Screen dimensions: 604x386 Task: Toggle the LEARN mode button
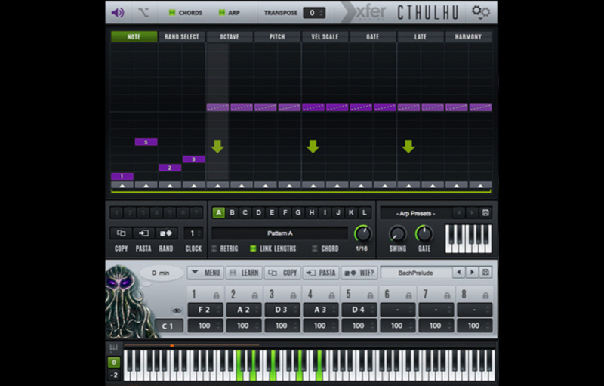click(x=244, y=273)
